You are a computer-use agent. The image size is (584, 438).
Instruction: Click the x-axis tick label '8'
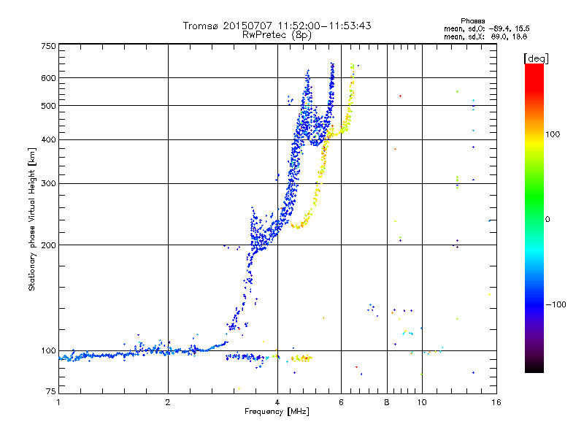coord(387,402)
